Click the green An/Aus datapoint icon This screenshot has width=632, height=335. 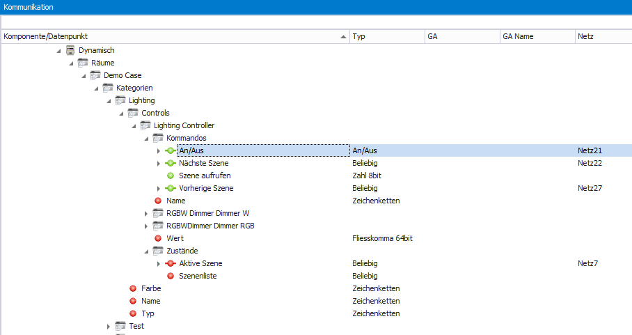(x=171, y=150)
